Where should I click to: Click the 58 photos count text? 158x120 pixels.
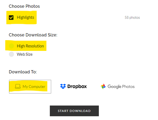(x=132, y=17)
